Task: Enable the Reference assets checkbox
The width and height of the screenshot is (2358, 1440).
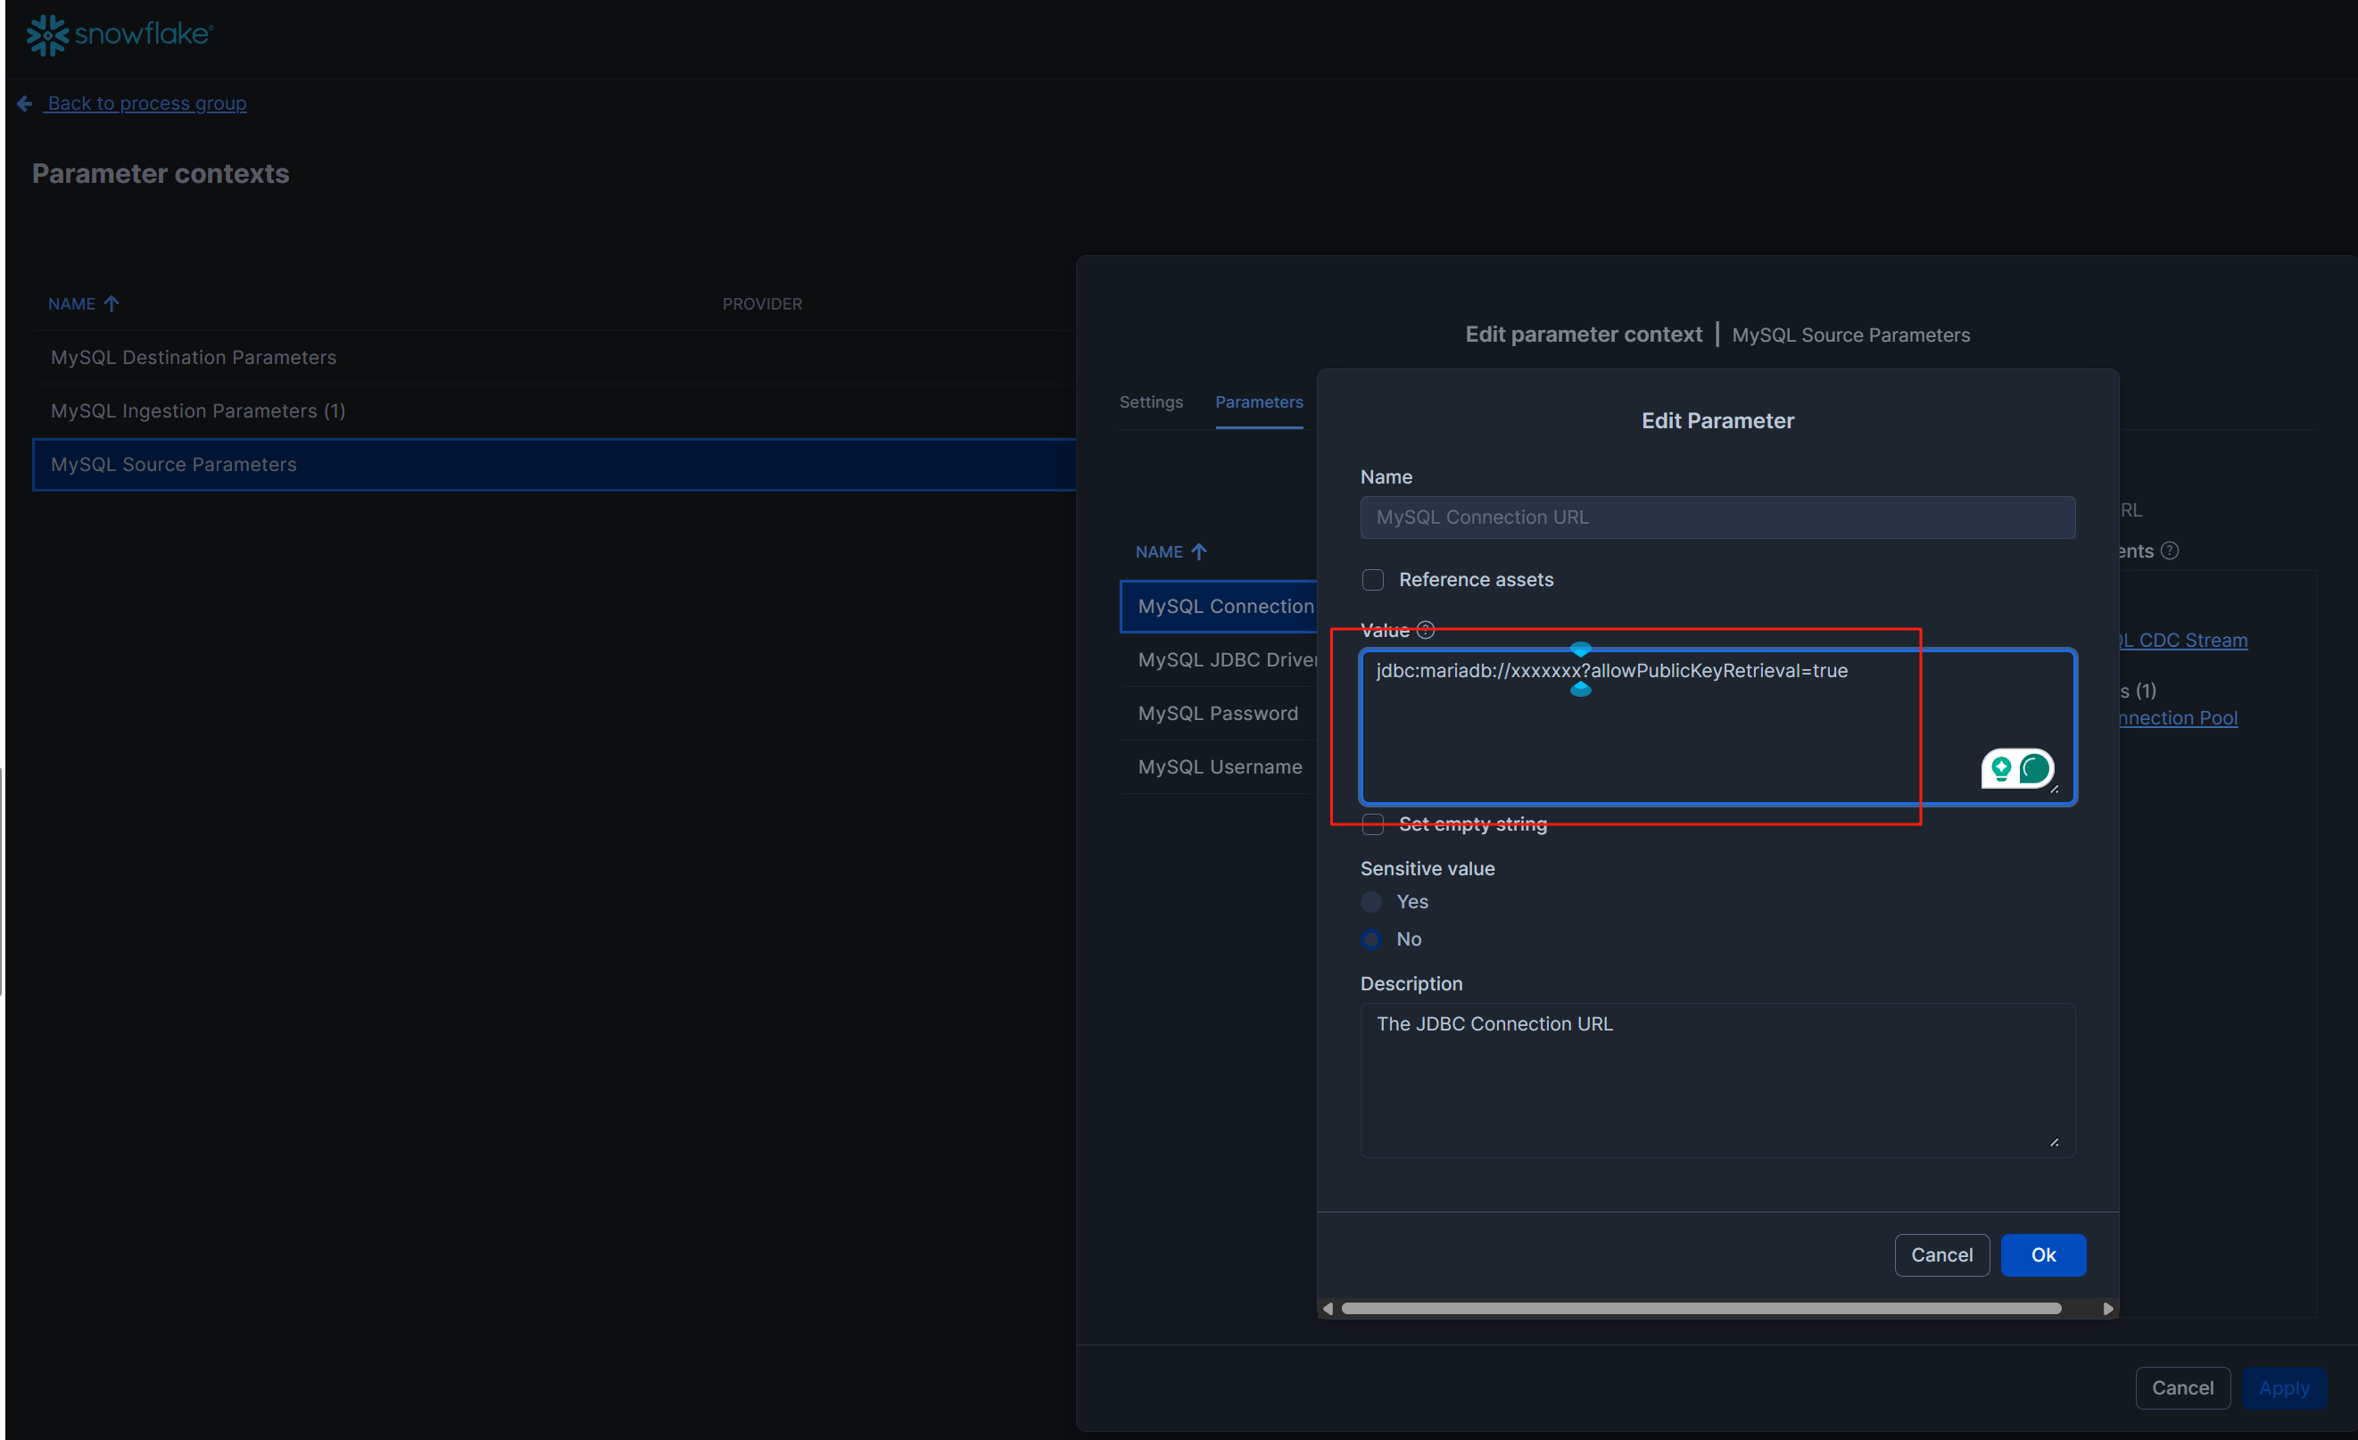Action: [x=1372, y=580]
